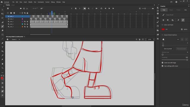The image size is (190, 107).
Task: Add a camera layer in timeline
Action: pos(21,8)
